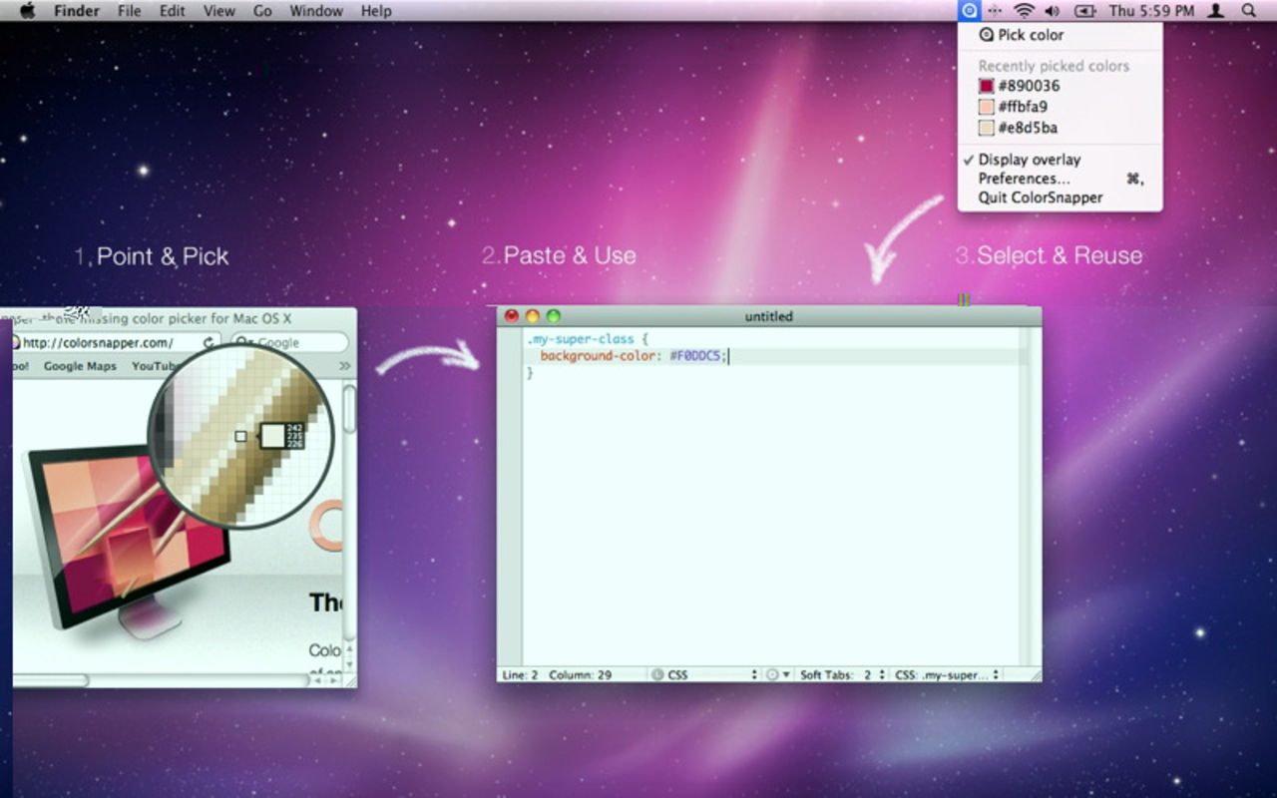This screenshot has height=798, width=1277.
Task: Open the Window menu in menu bar
Action: point(314,11)
